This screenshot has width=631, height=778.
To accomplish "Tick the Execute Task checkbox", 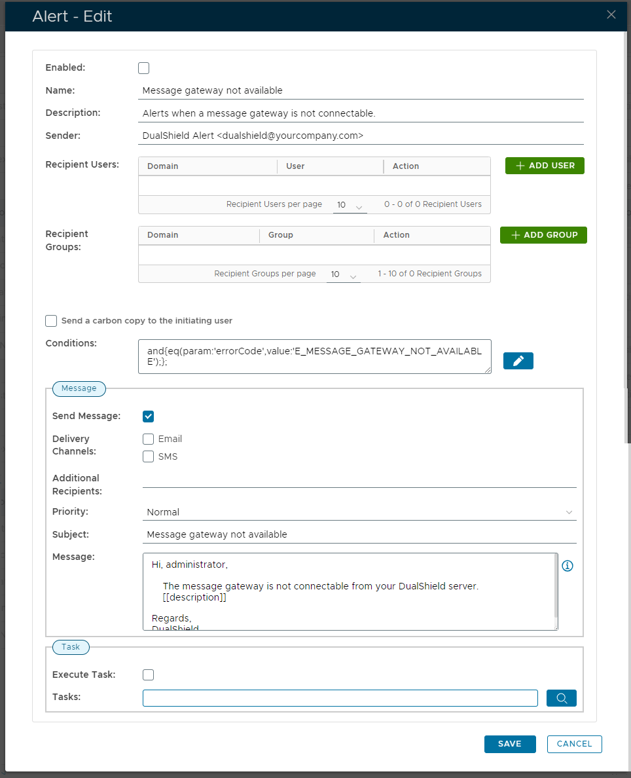I will 149,675.
